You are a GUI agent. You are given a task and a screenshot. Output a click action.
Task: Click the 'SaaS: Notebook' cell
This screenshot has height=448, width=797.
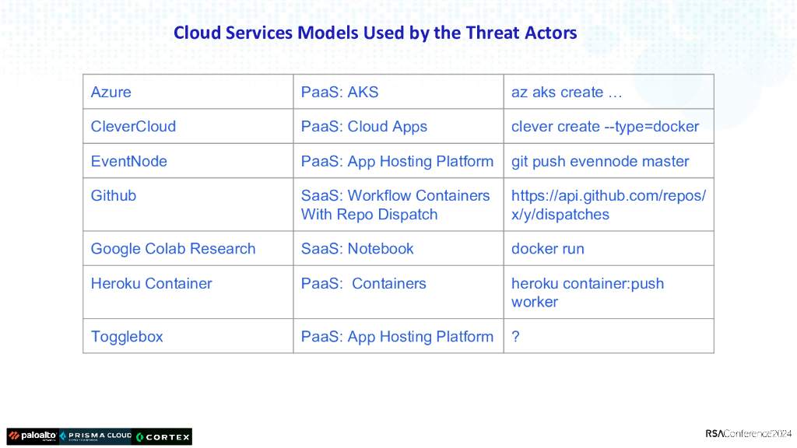398,248
